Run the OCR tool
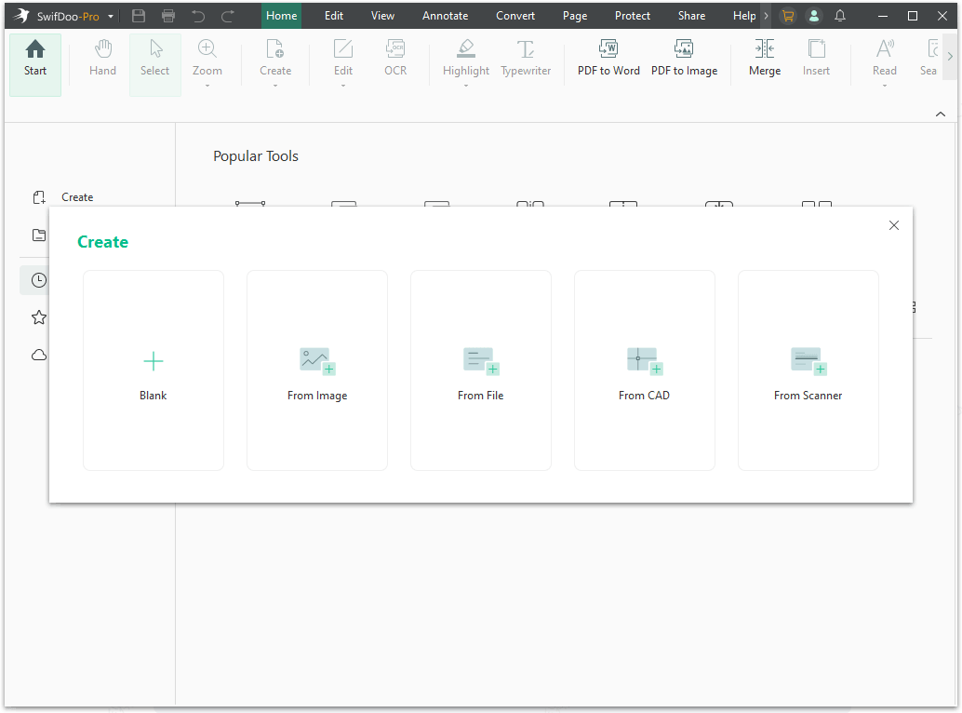Image resolution: width=962 pixels, height=713 pixels. tap(394, 59)
